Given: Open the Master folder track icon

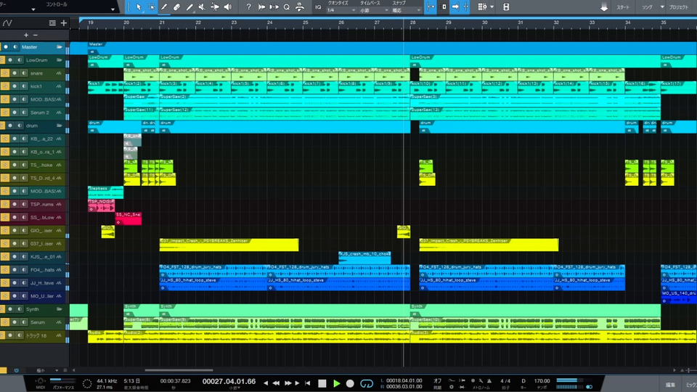Looking at the screenshot, I should (x=60, y=47).
